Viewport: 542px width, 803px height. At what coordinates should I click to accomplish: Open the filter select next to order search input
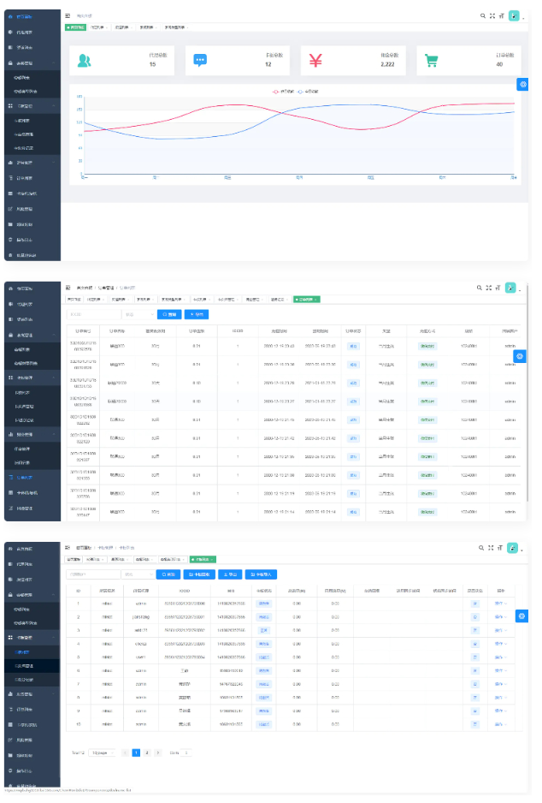click(x=137, y=314)
